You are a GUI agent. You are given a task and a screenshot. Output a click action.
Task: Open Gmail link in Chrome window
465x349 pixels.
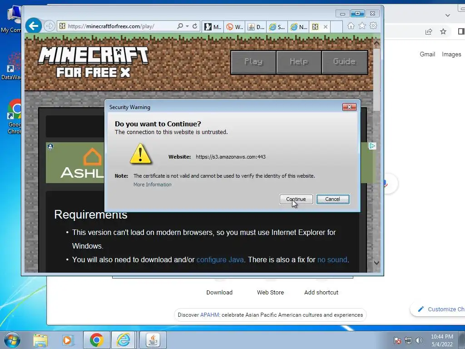427,55
